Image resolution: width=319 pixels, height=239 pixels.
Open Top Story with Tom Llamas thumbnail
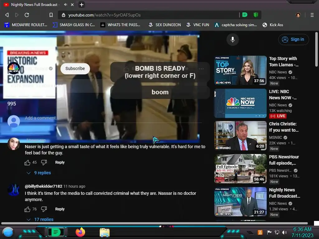[x=240, y=70]
